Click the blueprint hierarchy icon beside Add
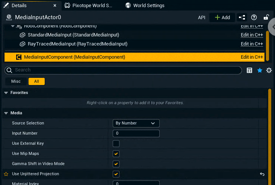Screen dimensions: 275x185 pyautogui.click(x=242, y=17)
